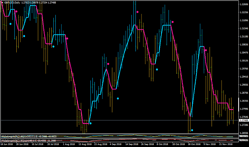Select the GBPUSD,Daily chart title
The width and height of the screenshot is (249, 147).
(x=12, y=2)
